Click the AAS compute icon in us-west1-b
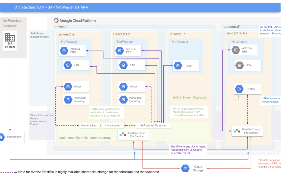The image size is (281, 176). point(124,65)
